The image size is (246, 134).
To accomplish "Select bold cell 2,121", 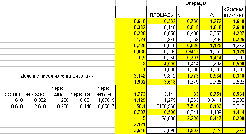I will coord(131,124).
